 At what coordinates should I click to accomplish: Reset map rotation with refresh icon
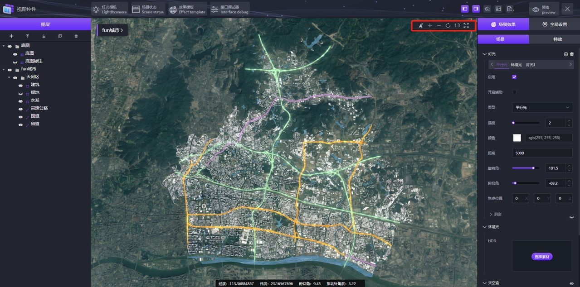click(448, 26)
